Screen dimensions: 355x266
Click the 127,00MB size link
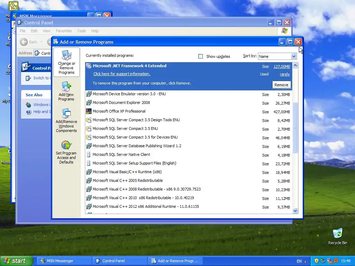pos(282,66)
